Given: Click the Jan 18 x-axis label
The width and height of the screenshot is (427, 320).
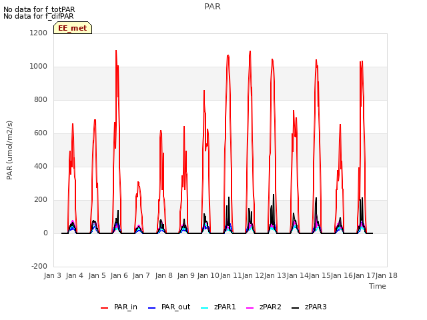Looking at the screenshot, I should pos(387,275).
